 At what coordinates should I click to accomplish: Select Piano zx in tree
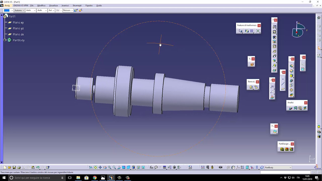[18, 34]
